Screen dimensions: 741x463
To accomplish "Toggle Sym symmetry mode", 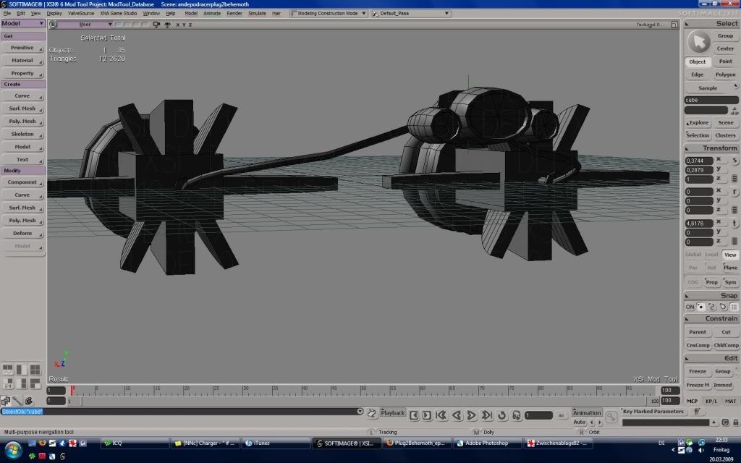I will [x=731, y=282].
